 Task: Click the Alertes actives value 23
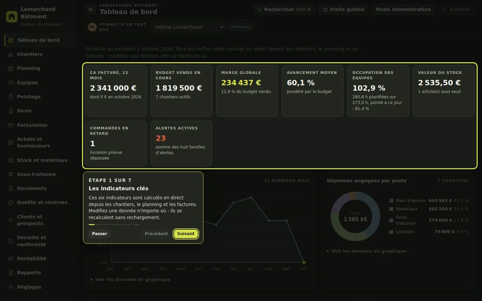coord(161,138)
